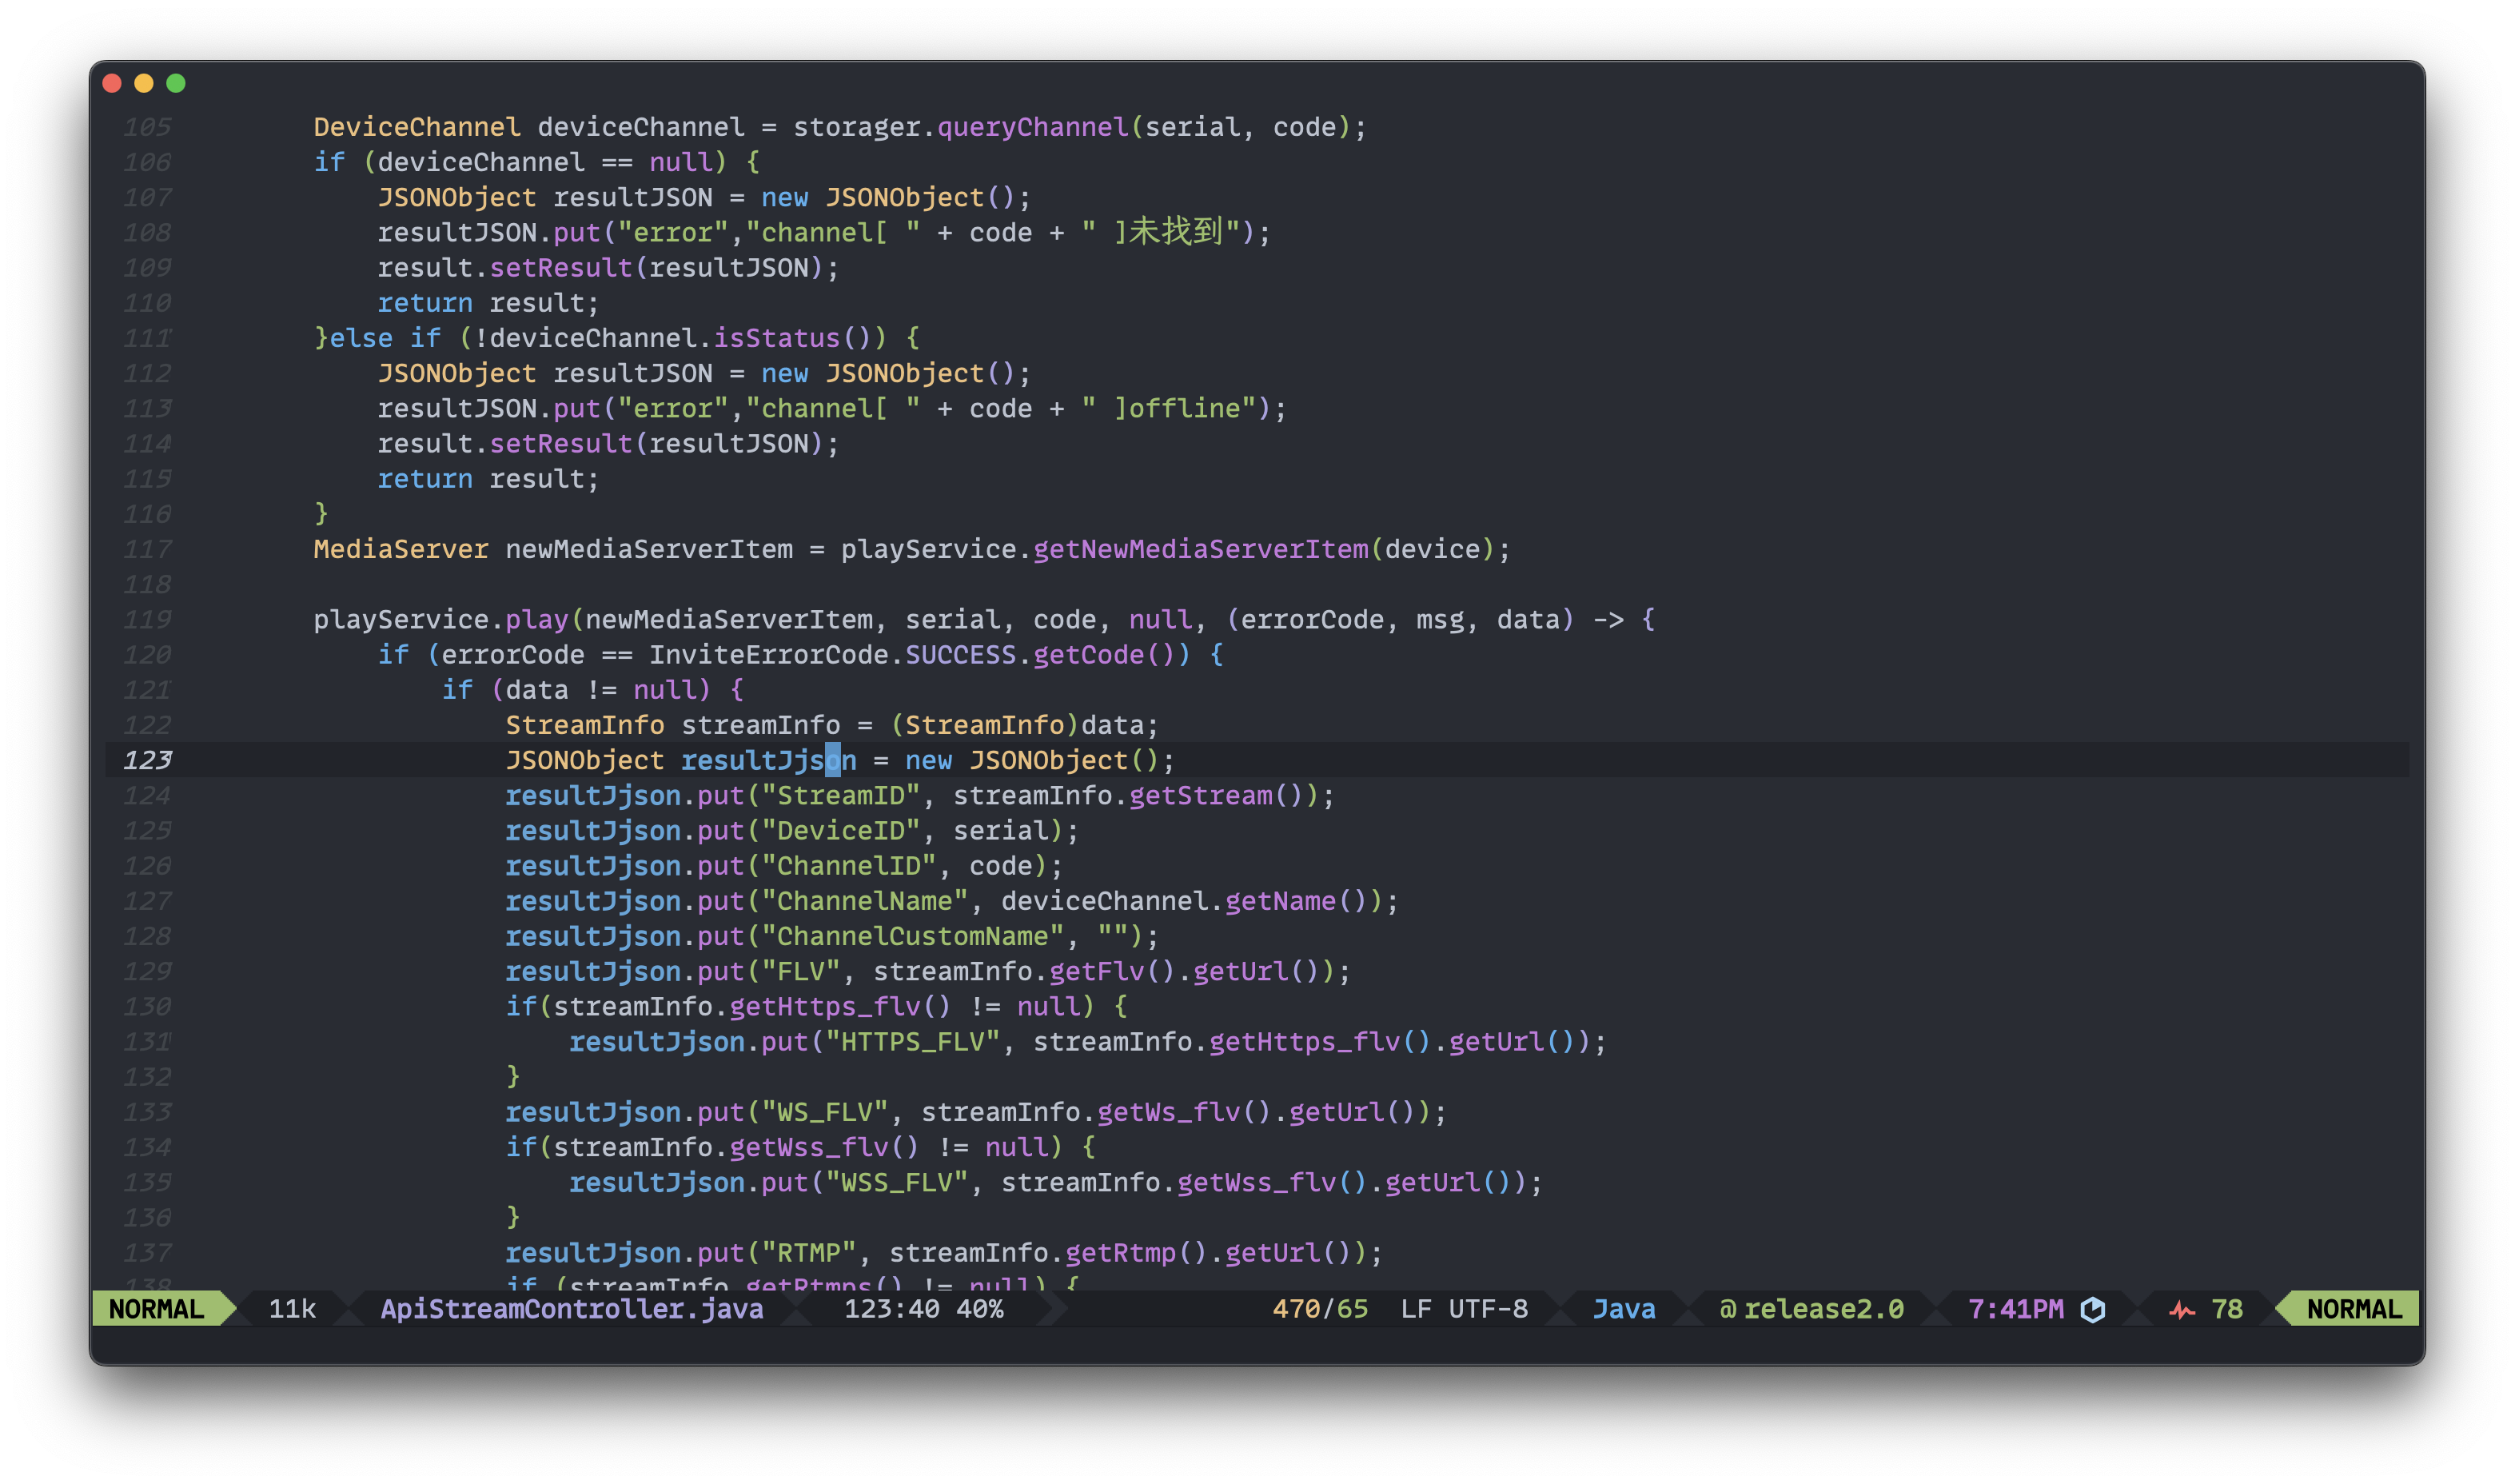2515x1484 pixels.
Task: Click resultJjson variable on cursor line
Action: coord(769,760)
